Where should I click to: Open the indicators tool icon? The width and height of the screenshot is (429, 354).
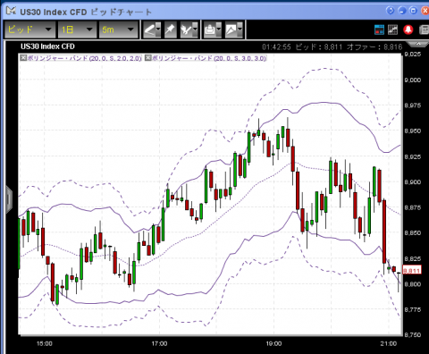point(187,29)
